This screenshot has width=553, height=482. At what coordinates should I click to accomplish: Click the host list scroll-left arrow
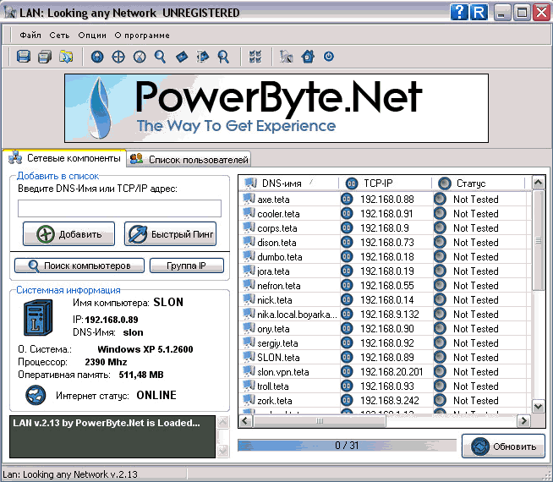(x=246, y=420)
